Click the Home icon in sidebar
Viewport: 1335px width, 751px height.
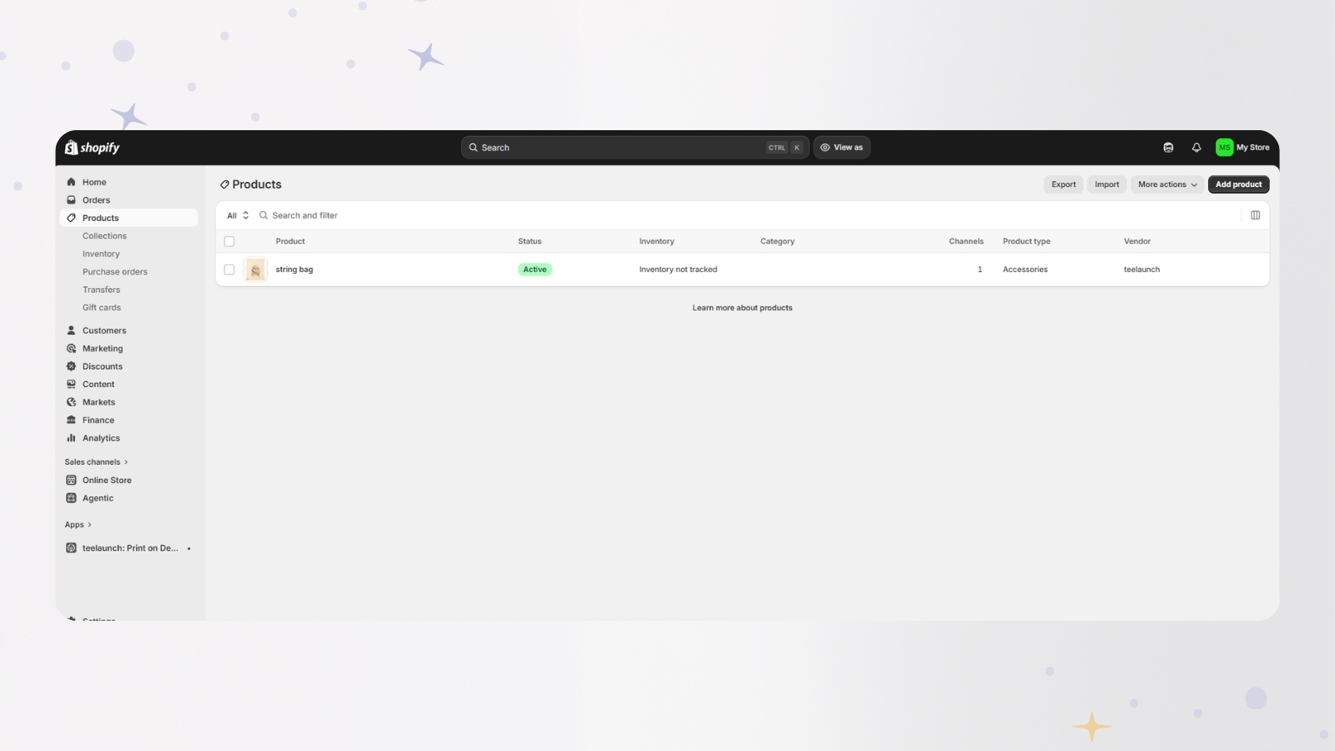pos(71,182)
